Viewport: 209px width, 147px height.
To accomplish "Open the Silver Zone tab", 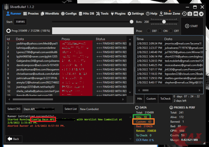I will [x=170, y=14].
